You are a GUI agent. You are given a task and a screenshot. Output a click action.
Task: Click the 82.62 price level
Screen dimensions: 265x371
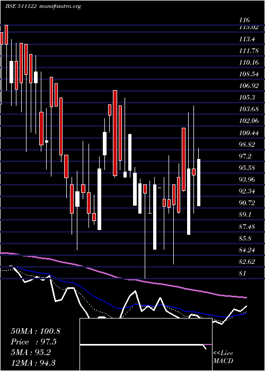coord(247,262)
